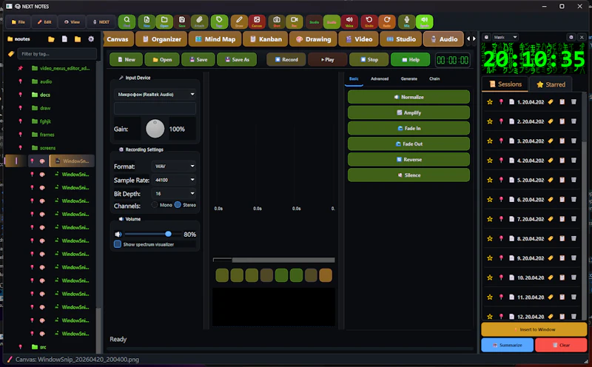Viewport: 592px width, 367px height.
Task: Open the Matrix clock theme dropdown
Action: (505, 37)
